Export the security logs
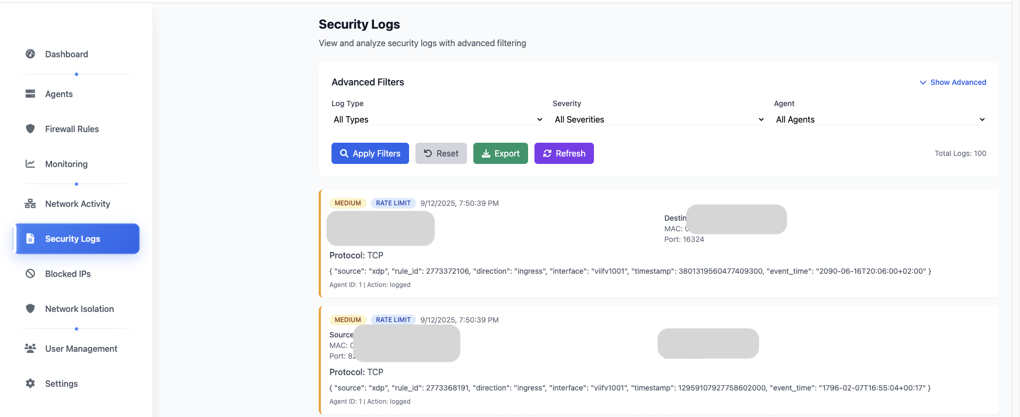The height and width of the screenshot is (417, 1020). pos(500,153)
